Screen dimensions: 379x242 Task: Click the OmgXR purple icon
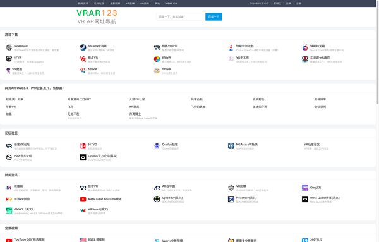pyautogui.click(x=305, y=188)
